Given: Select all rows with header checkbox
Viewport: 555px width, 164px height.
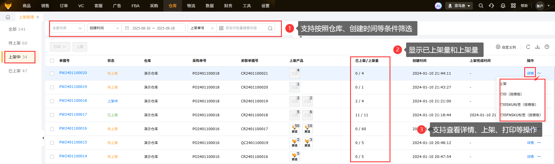Looking at the screenshot, I should pyautogui.click(x=52, y=61).
